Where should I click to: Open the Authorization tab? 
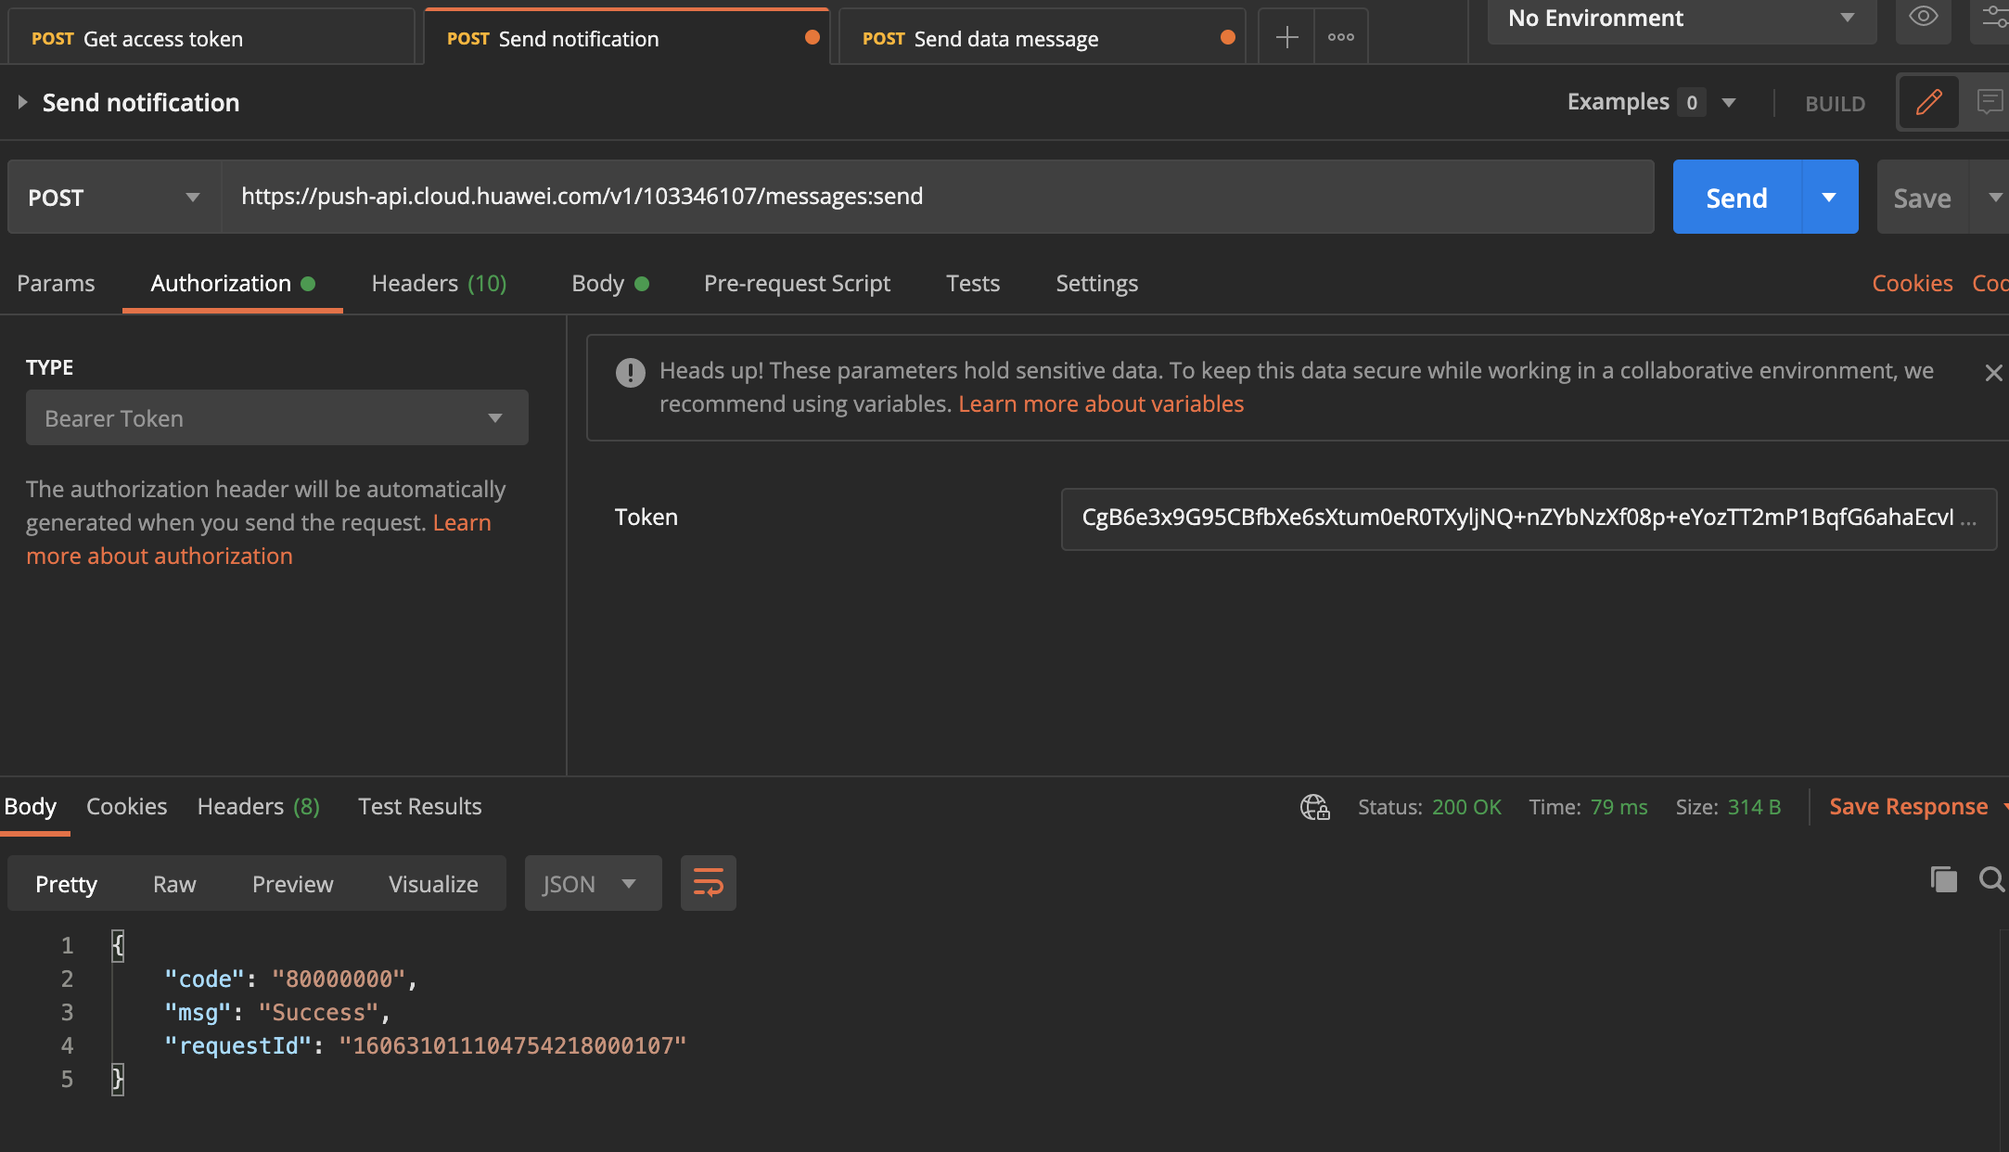232,283
